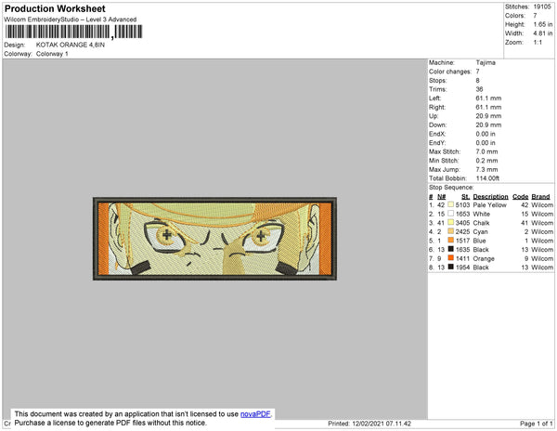
Task: Click the Chalk description text
Action: coord(481,223)
